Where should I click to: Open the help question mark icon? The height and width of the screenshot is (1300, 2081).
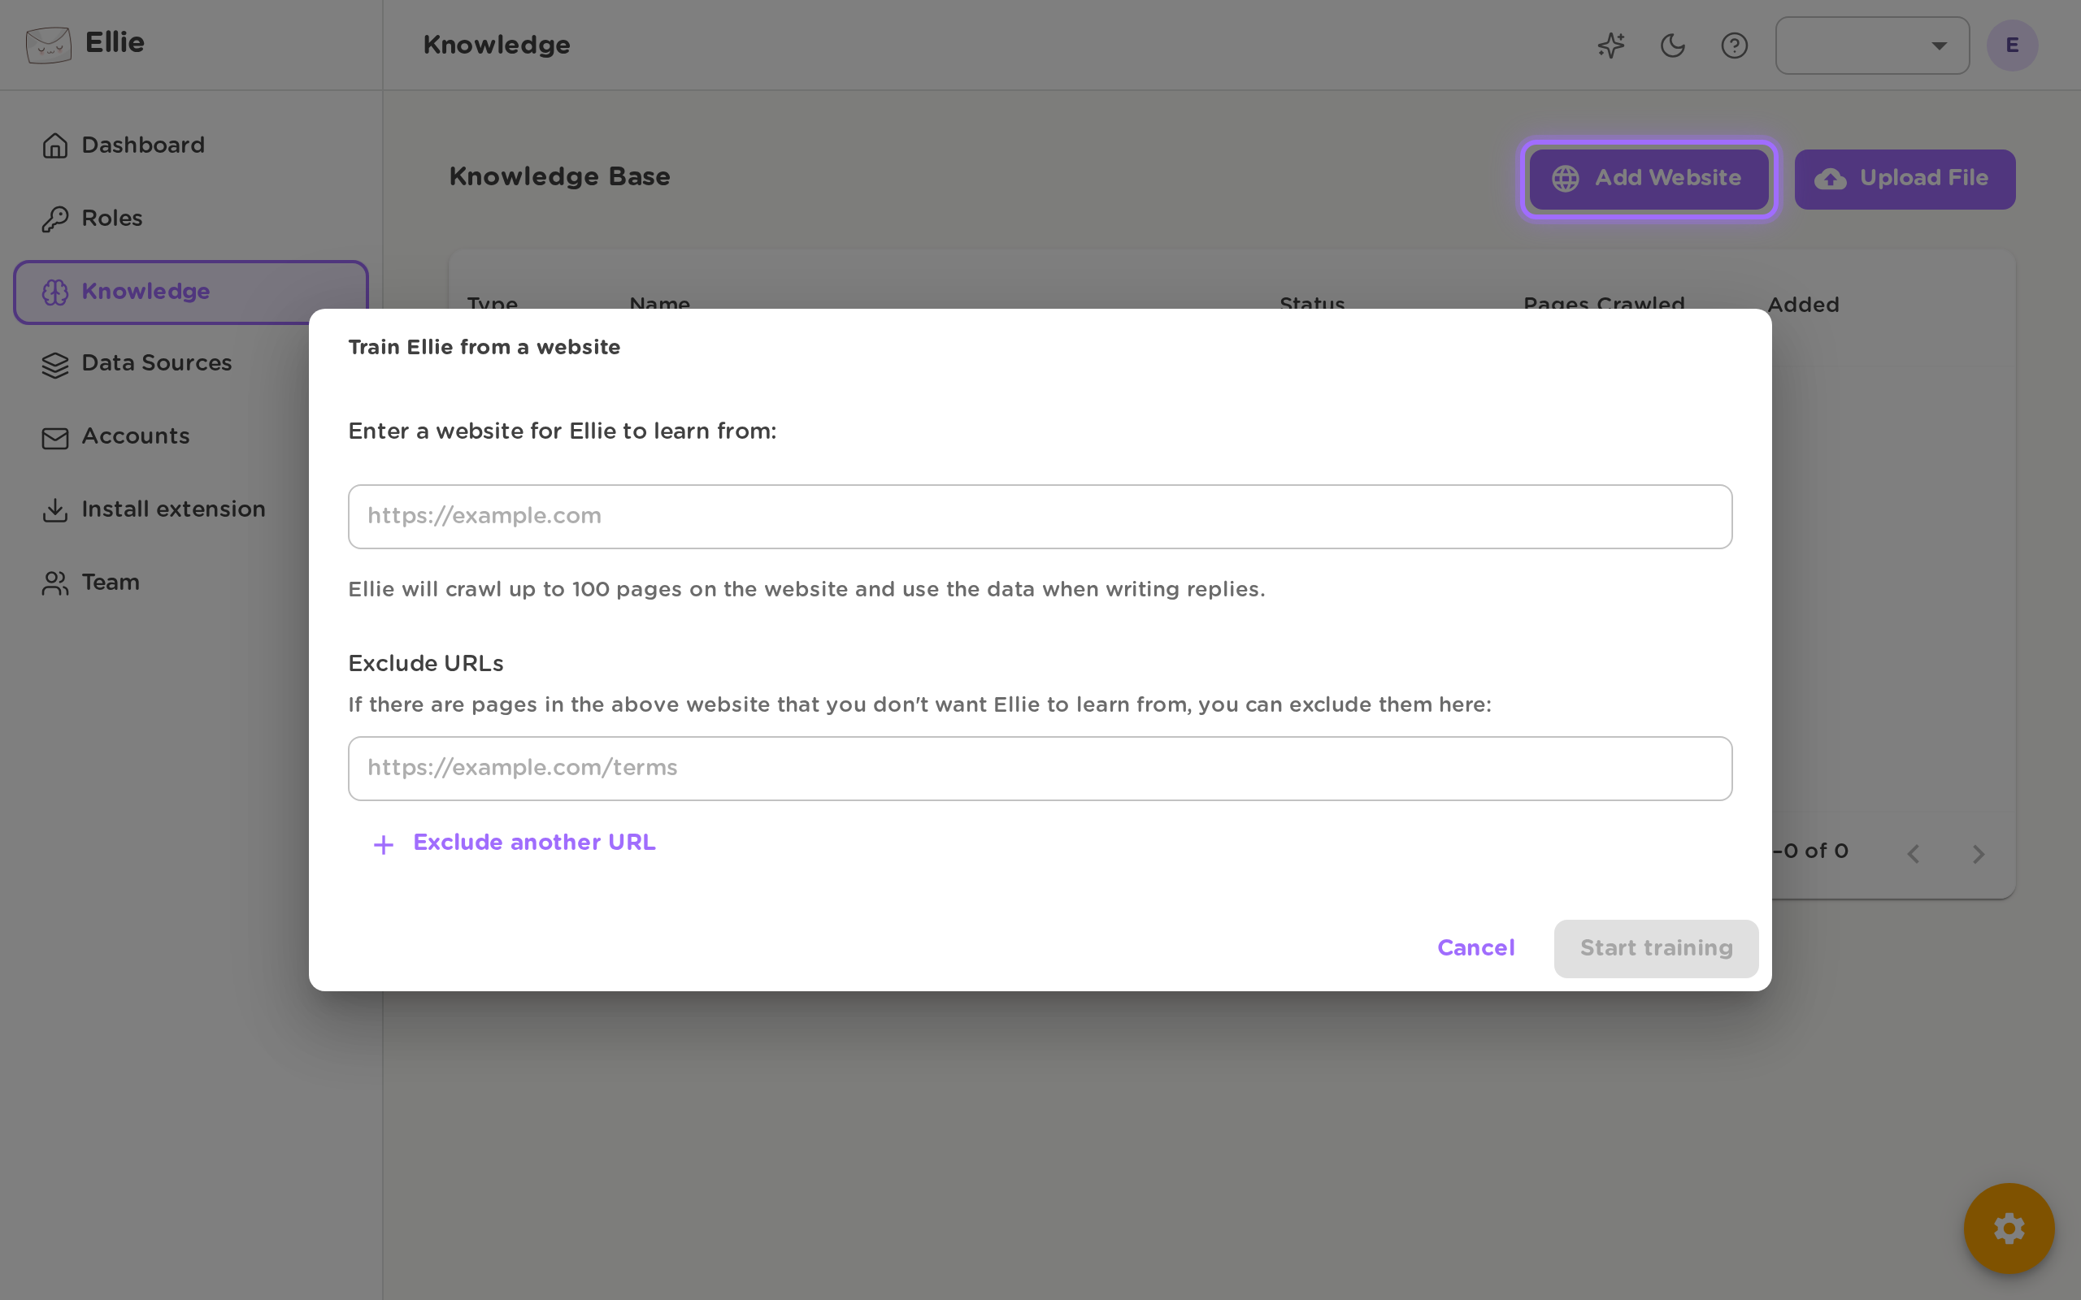click(x=1735, y=45)
